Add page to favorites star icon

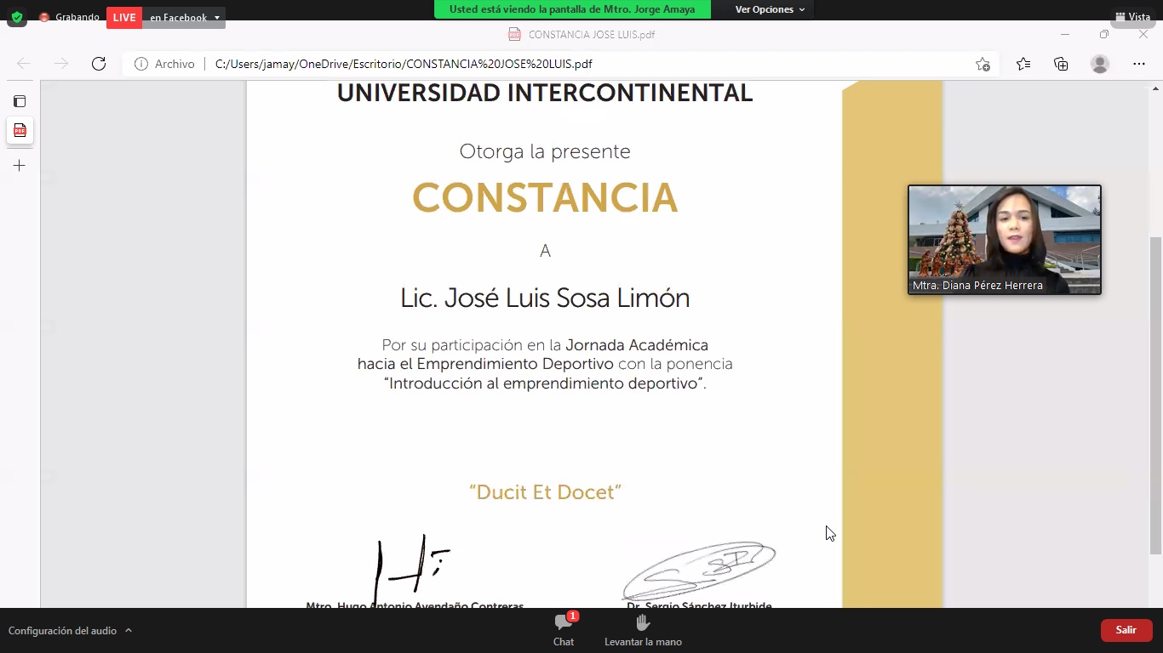pyautogui.click(x=983, y=64)
